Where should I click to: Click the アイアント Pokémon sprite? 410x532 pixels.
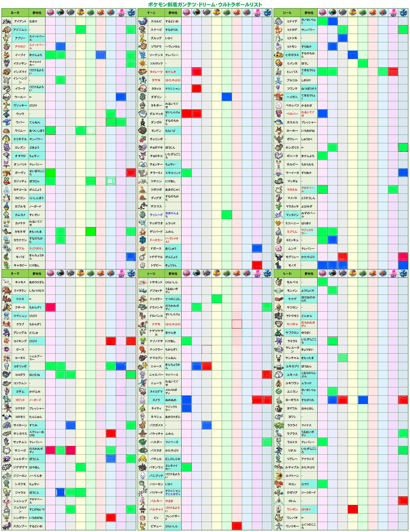(x=7, y=21)
